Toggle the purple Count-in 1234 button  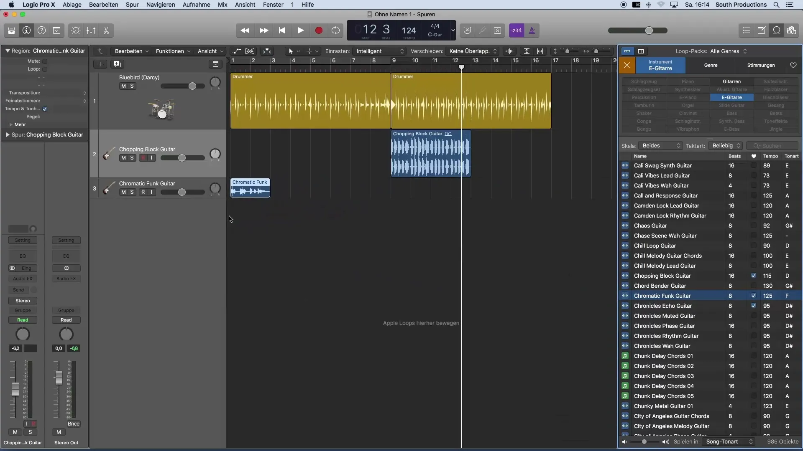[517, 30]
